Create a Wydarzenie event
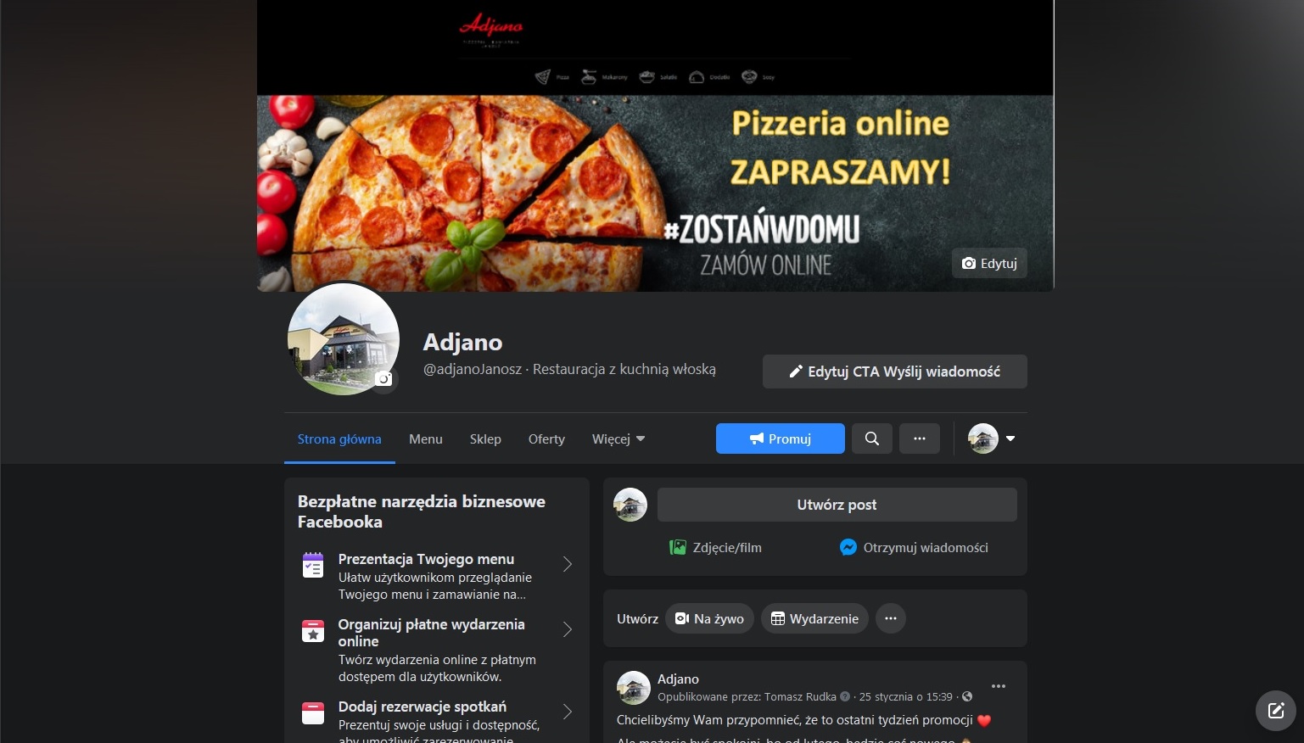 (814, 618)
